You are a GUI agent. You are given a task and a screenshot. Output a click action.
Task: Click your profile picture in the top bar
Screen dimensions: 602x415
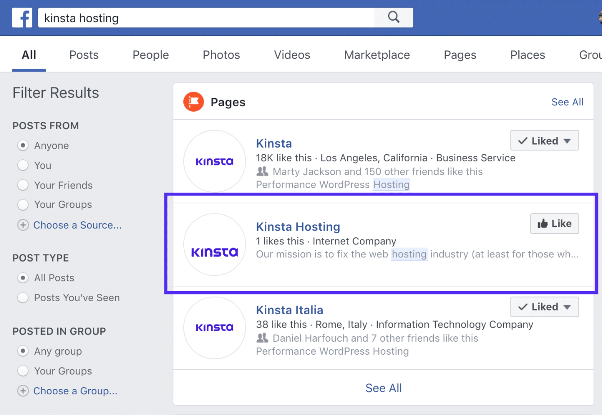point(599,18)
